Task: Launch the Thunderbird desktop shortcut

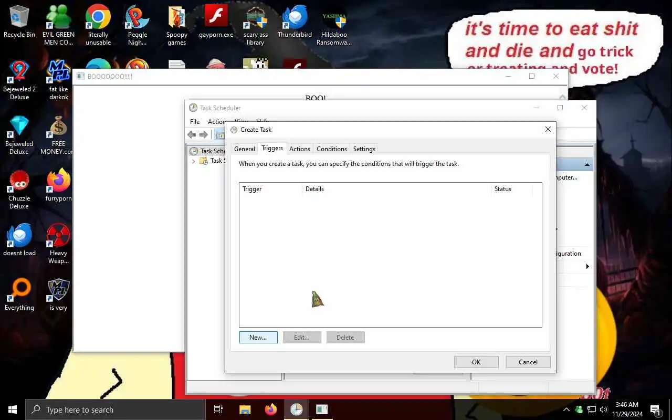Action: (295, 22)
